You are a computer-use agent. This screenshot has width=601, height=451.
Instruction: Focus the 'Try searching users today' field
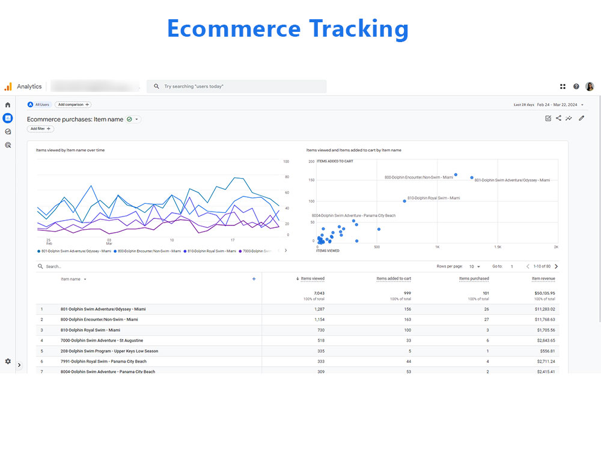point(236,86)
